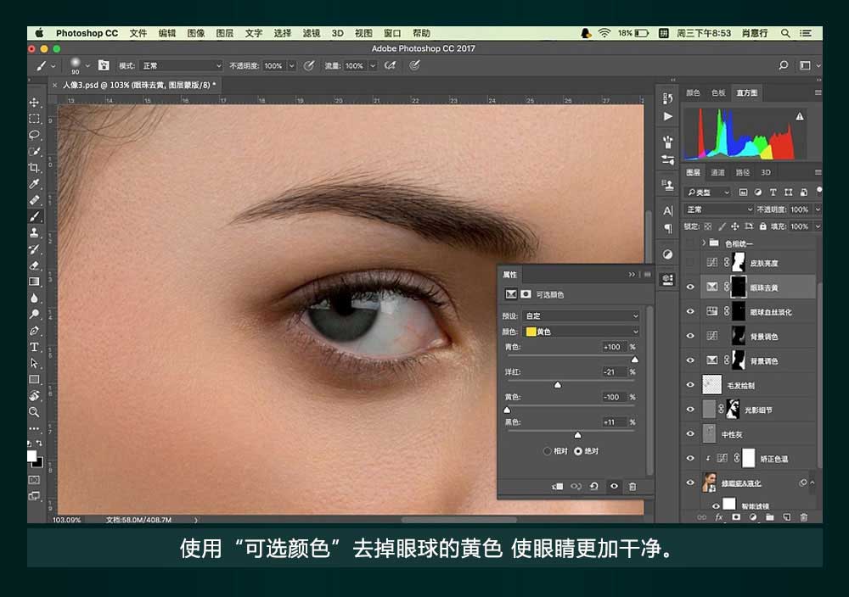
Task: Reset adjustment to defaults in Properties panel
Action: click(593, 487)
